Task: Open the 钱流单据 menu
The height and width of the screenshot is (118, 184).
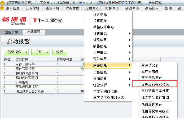Action: pos(52,8)
